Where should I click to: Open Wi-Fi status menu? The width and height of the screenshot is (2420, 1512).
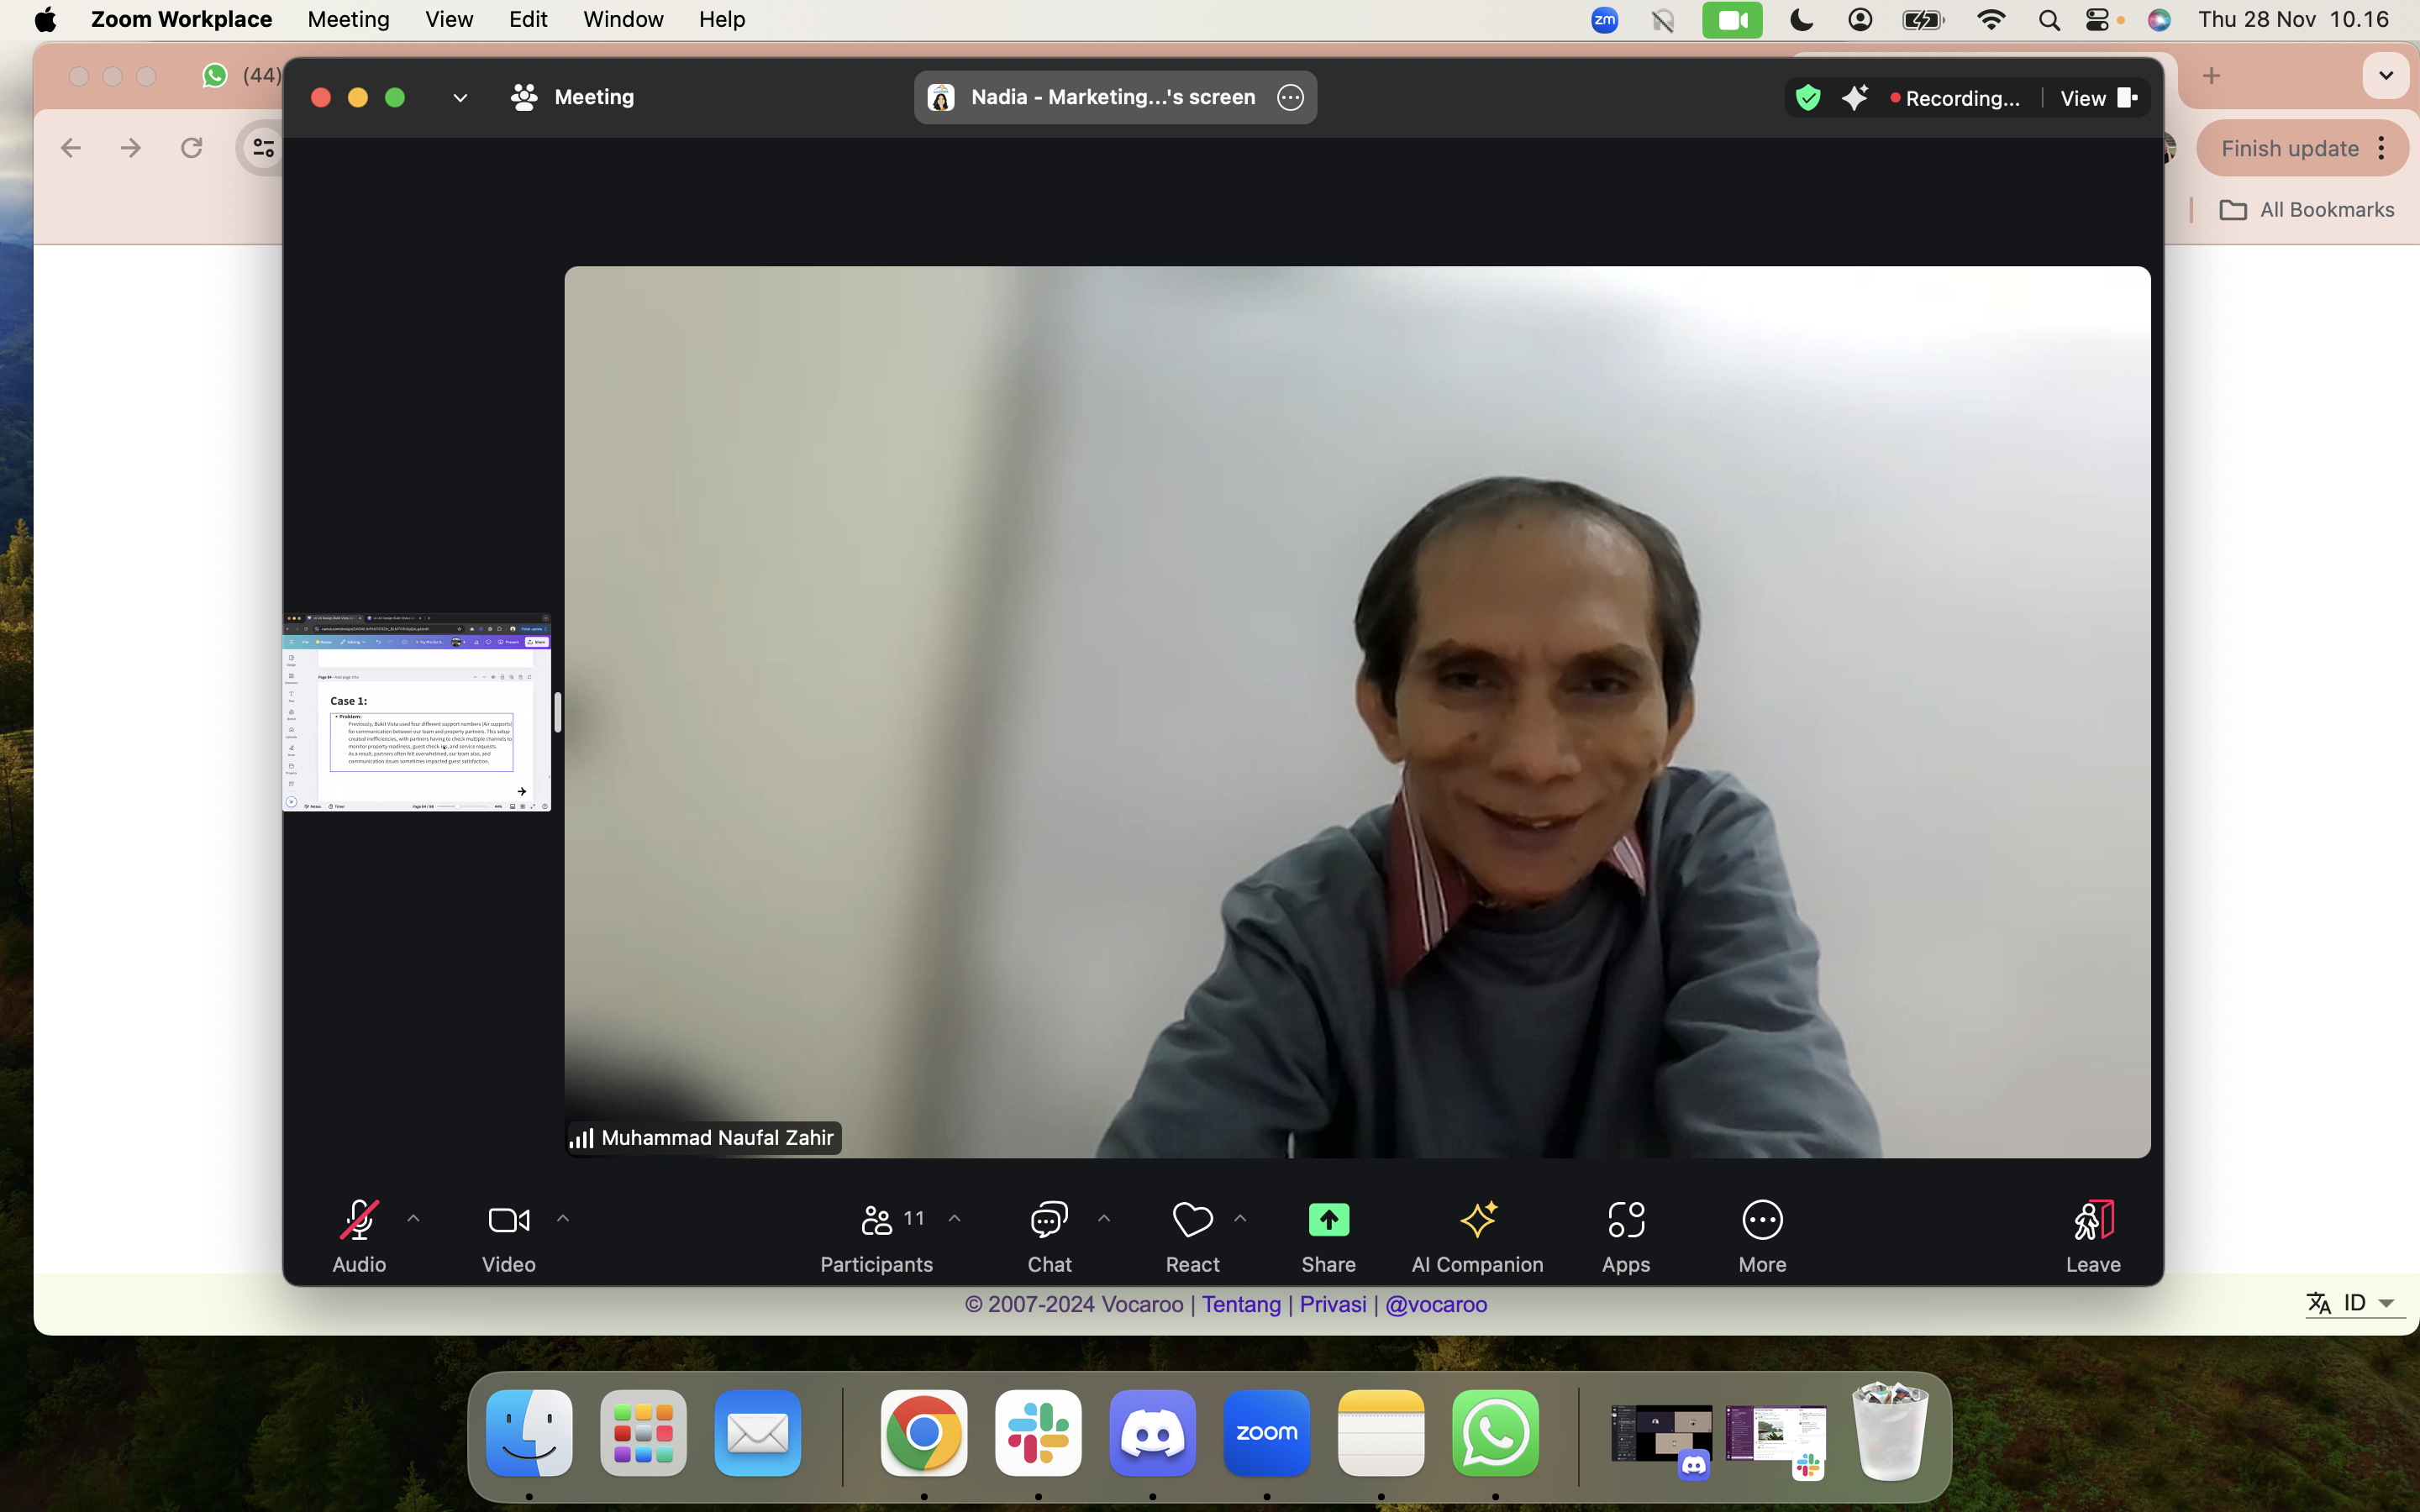(1991, 20)
